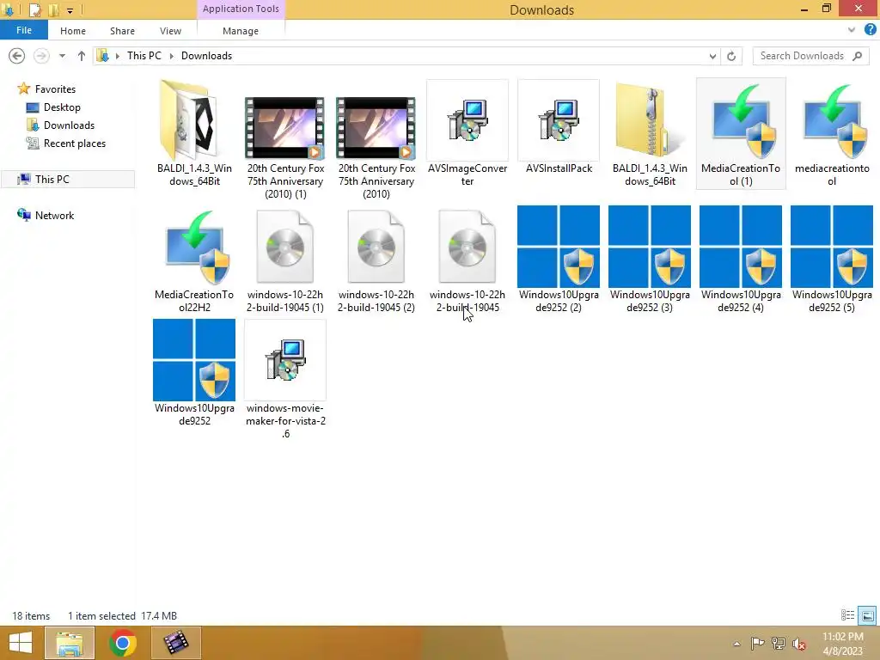Open the Action Center flag icon

point(757,644)
